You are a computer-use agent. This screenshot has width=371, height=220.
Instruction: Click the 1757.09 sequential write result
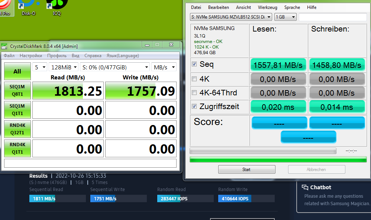[x=141, y=91]
